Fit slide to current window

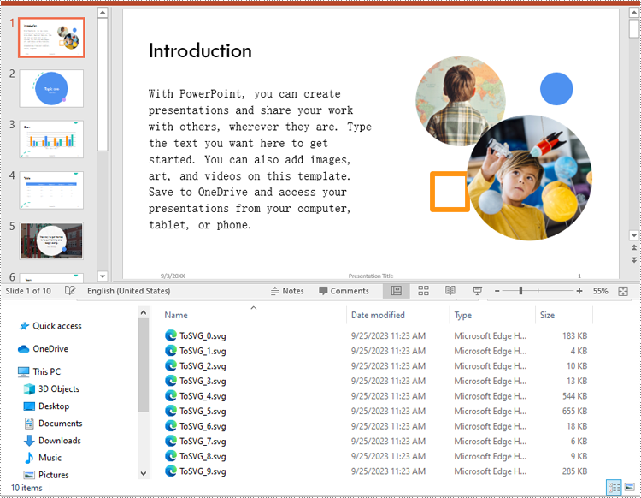(x=623, y=291)
